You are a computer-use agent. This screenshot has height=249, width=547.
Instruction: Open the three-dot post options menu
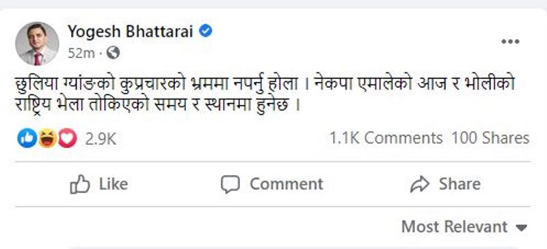point(510,42)
